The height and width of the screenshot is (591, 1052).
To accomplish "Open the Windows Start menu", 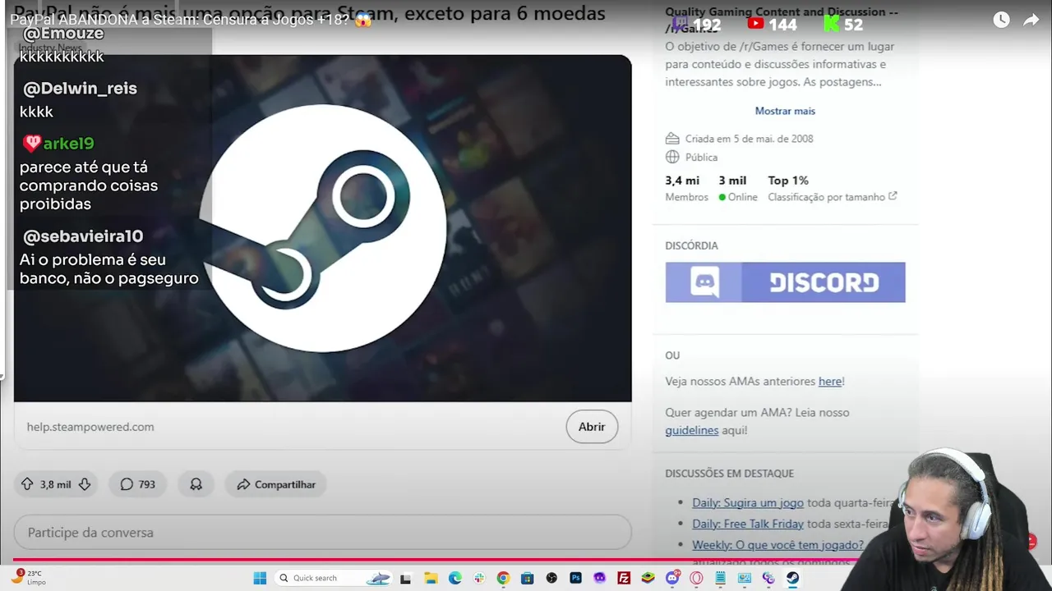I will [x=260, y=578].
